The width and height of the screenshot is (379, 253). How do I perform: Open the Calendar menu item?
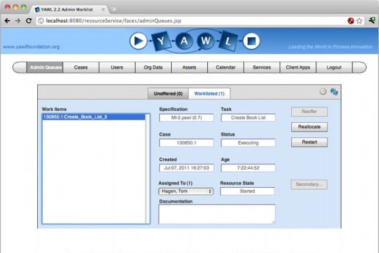(x=226, y=67)
